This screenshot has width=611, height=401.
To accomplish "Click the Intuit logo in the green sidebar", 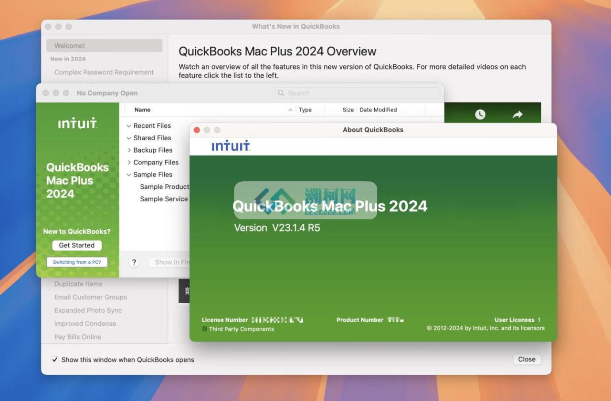I will (x=77, y=123).
